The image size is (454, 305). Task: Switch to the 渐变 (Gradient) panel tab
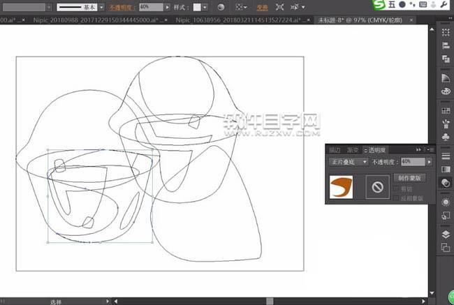[352, 149]
